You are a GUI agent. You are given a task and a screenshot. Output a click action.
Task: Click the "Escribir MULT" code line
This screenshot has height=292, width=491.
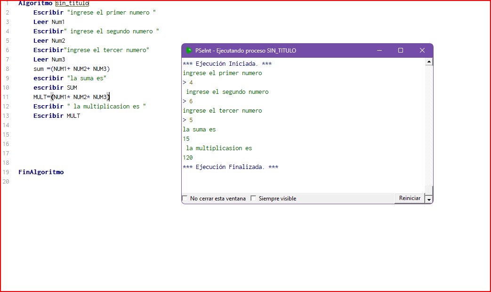56,116
